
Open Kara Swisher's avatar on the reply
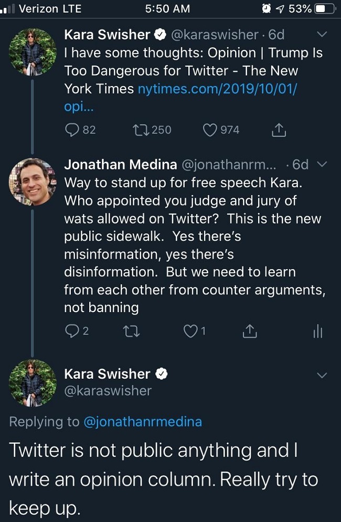coord(33,383)
